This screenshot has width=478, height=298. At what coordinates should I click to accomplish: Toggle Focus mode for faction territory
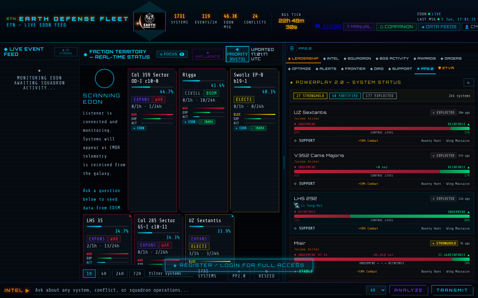coord(172,54)
